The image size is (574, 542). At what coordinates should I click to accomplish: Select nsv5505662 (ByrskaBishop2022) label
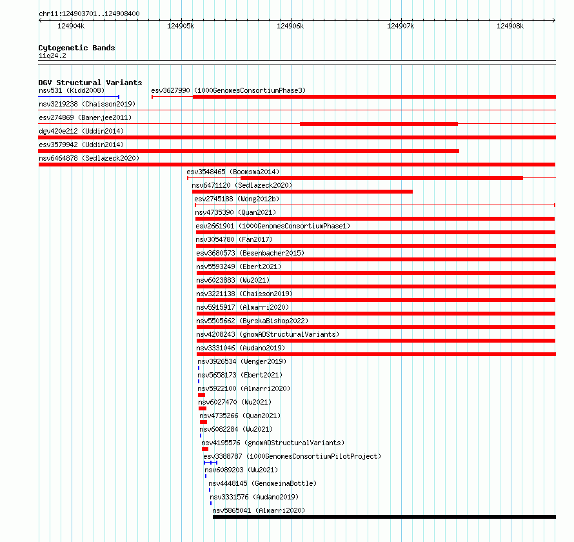[x=252, y=321]
